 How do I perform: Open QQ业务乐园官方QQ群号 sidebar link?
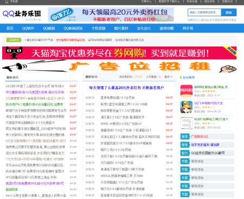pyautogui.click(x=208, y=153)
